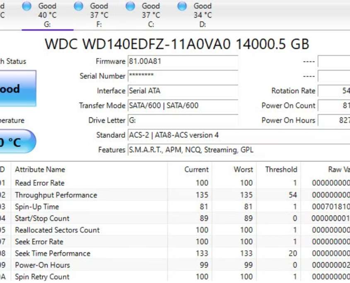The width and height of the screenshot is (350, 283).
Task: Select the Throughput Performance row
Action: click(175, 195)
